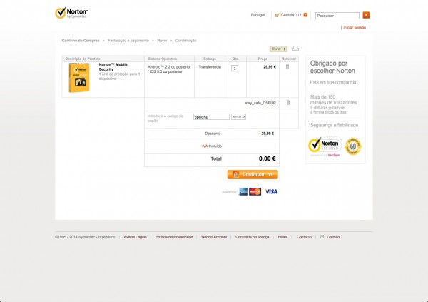This screenshot has height=302, width=428.
Task: Click the Opinião plus icon
Action: 322,237
